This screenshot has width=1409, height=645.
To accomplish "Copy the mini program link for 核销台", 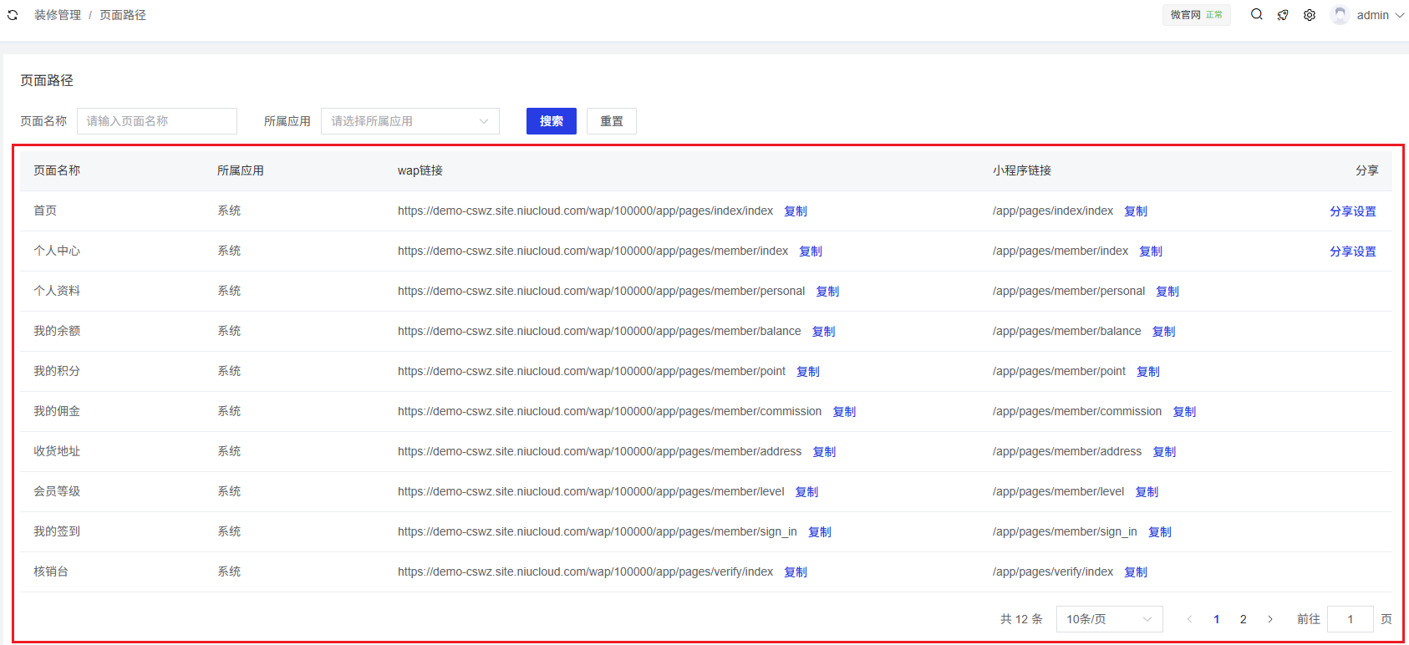I will pyautogui.click(x=1135, y=572).
